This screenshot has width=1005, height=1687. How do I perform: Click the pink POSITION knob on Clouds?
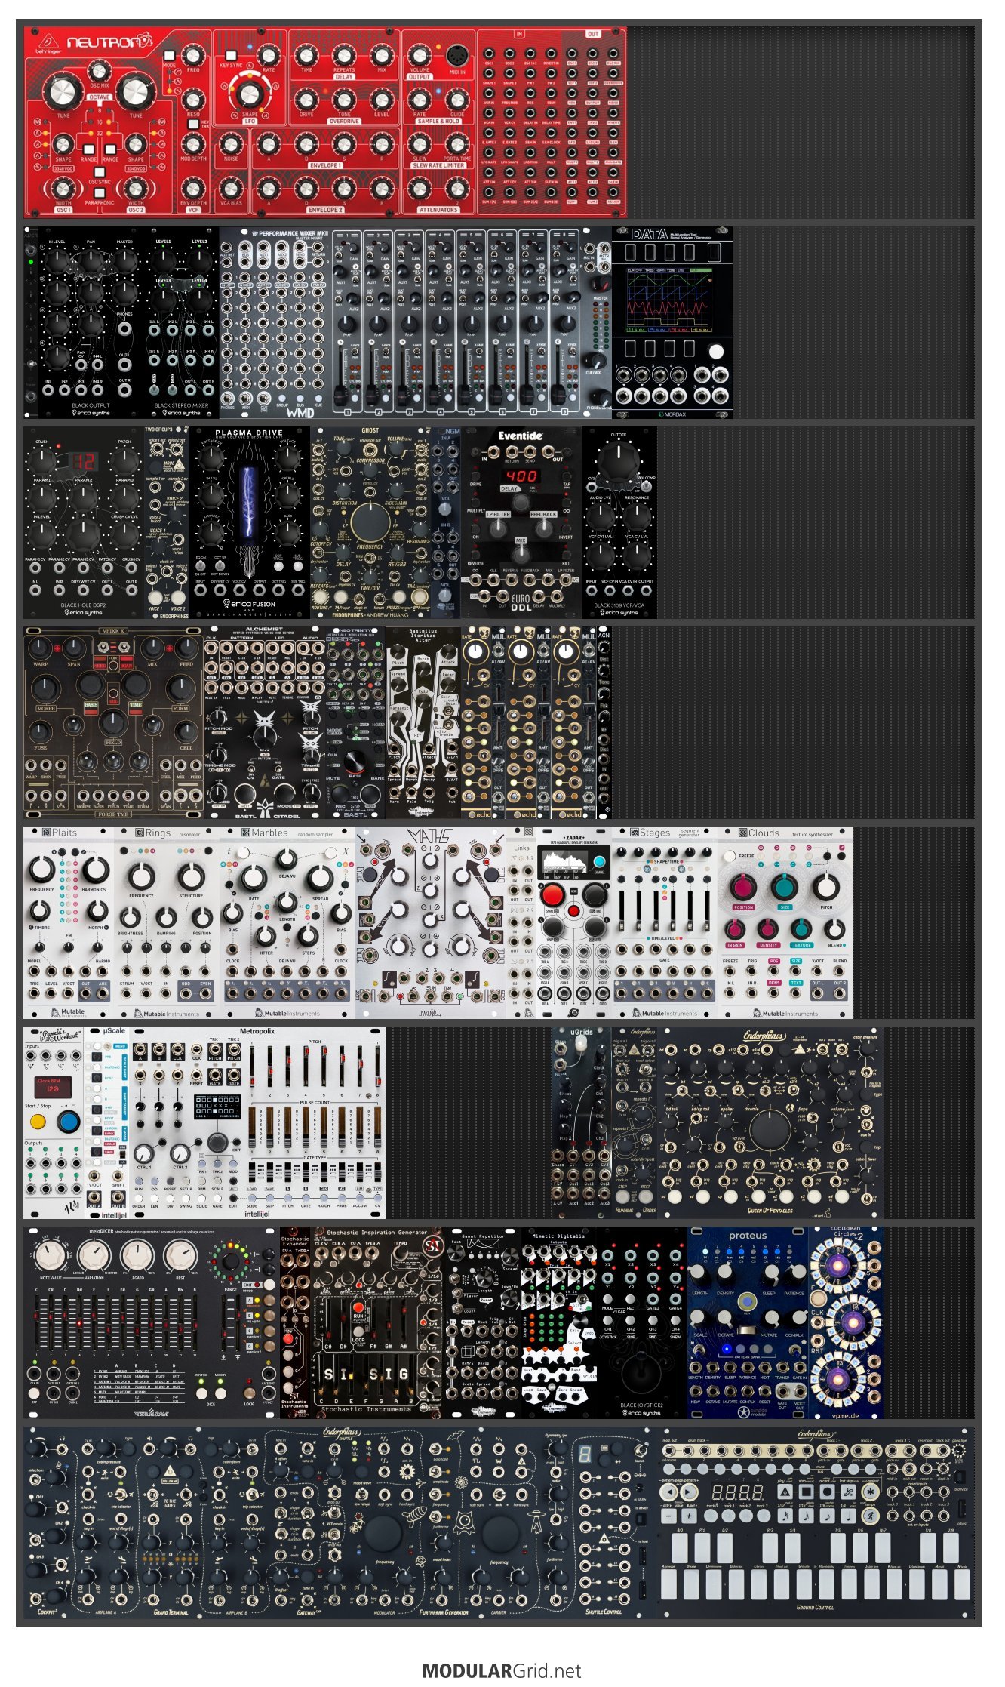(x=743, y=888)
